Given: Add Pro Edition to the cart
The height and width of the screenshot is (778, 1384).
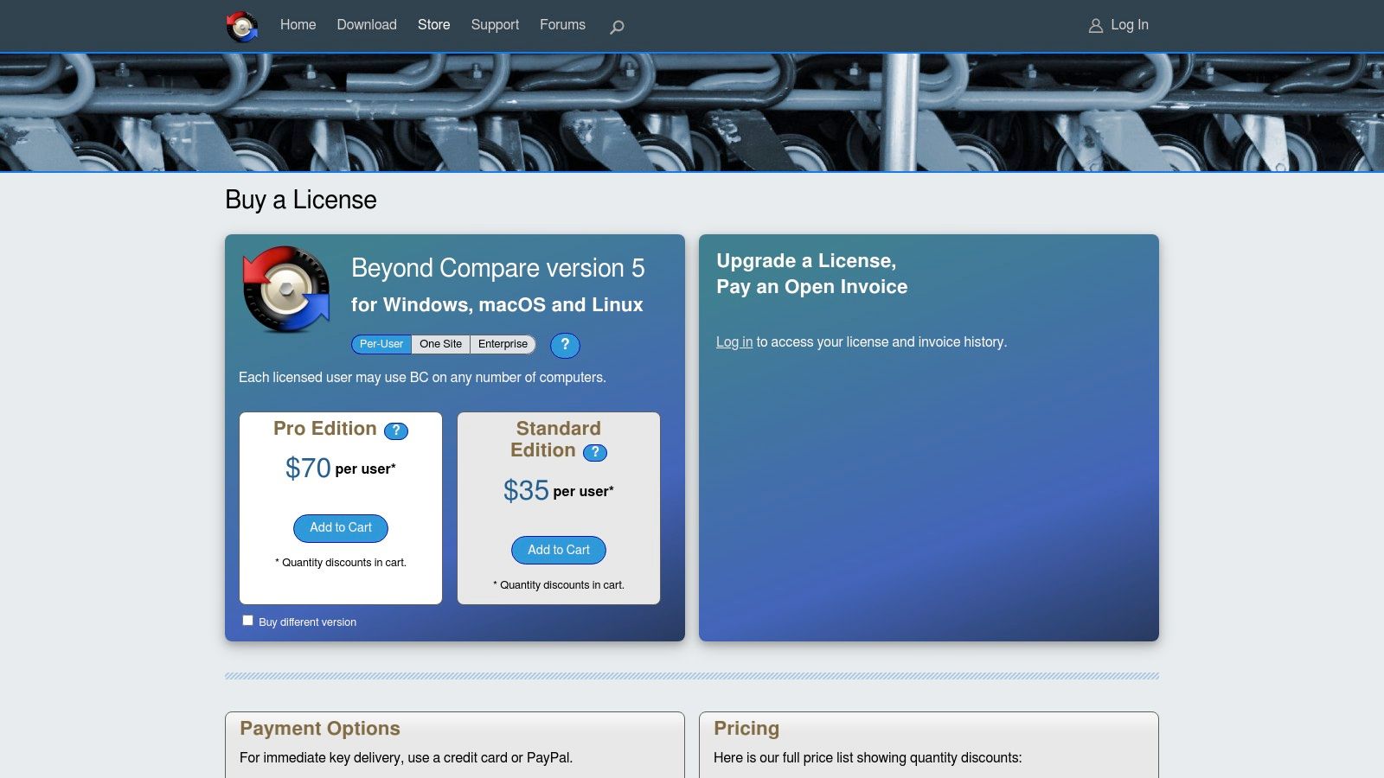Looking at the screenshot, I should [x=340, y=527].
